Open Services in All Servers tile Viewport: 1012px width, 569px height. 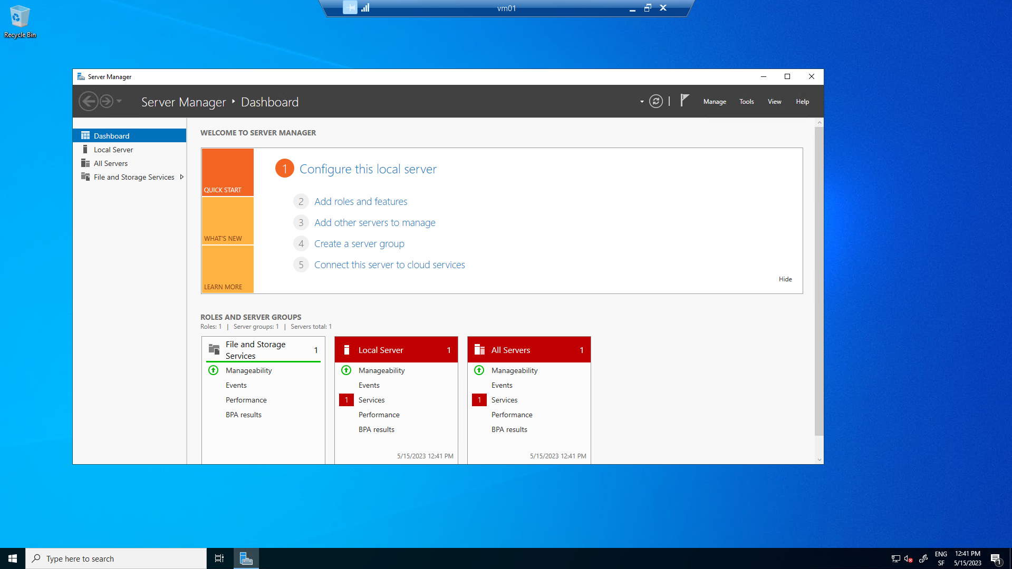click(x=505, y=400)
